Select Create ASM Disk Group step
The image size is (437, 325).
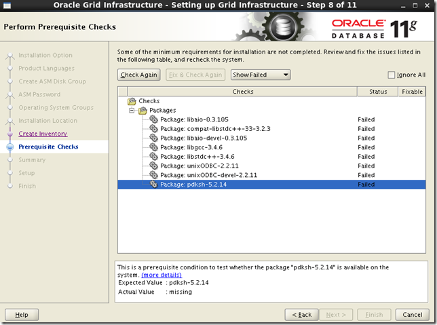click(52, 81)
